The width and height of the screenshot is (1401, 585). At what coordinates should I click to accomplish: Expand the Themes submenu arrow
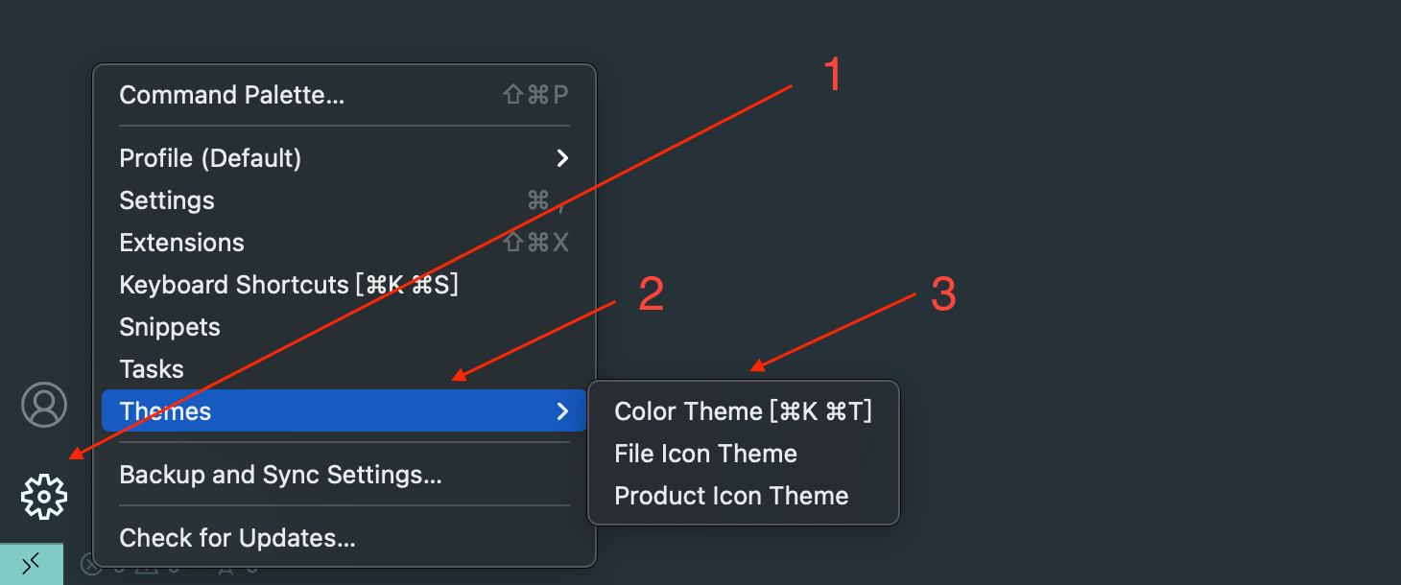coord(562,411)
